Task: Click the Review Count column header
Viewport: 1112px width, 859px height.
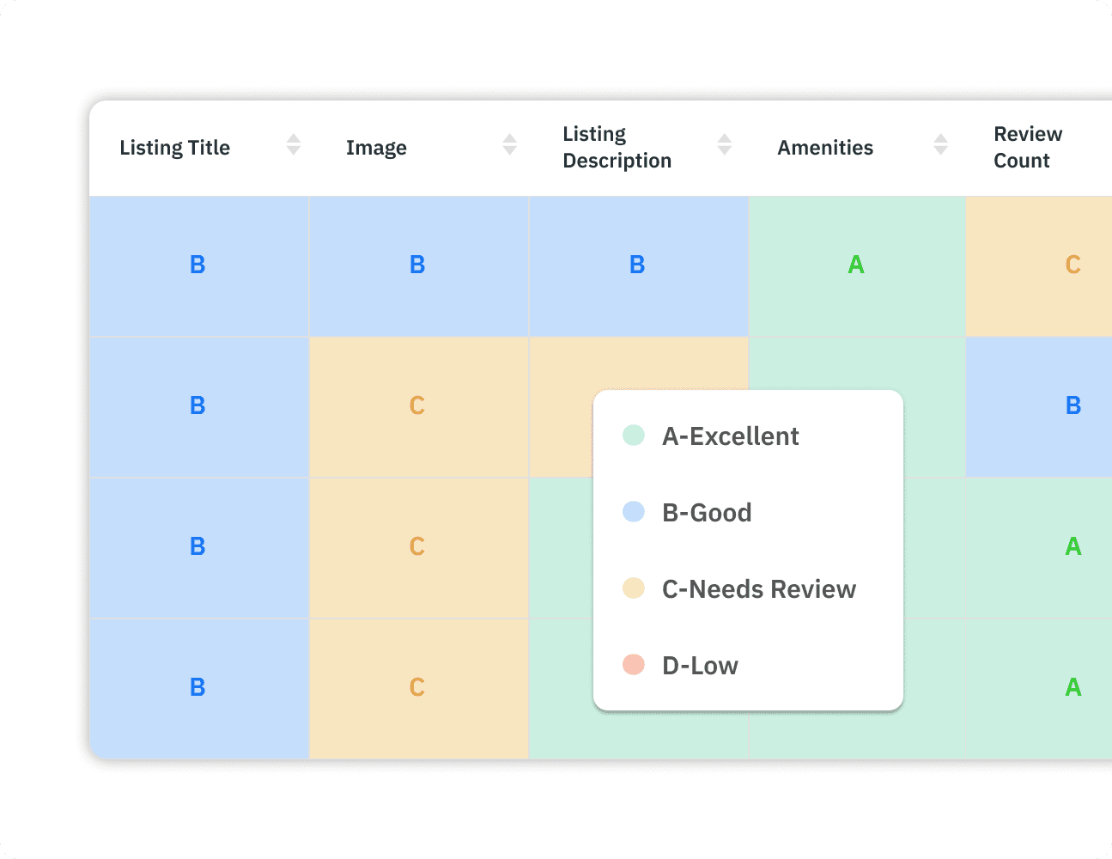Action: [1028, 147]
